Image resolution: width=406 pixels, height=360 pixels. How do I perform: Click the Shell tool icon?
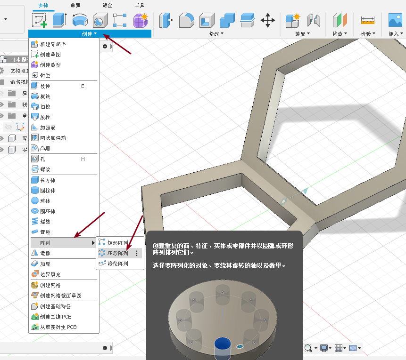pos(207,20)
